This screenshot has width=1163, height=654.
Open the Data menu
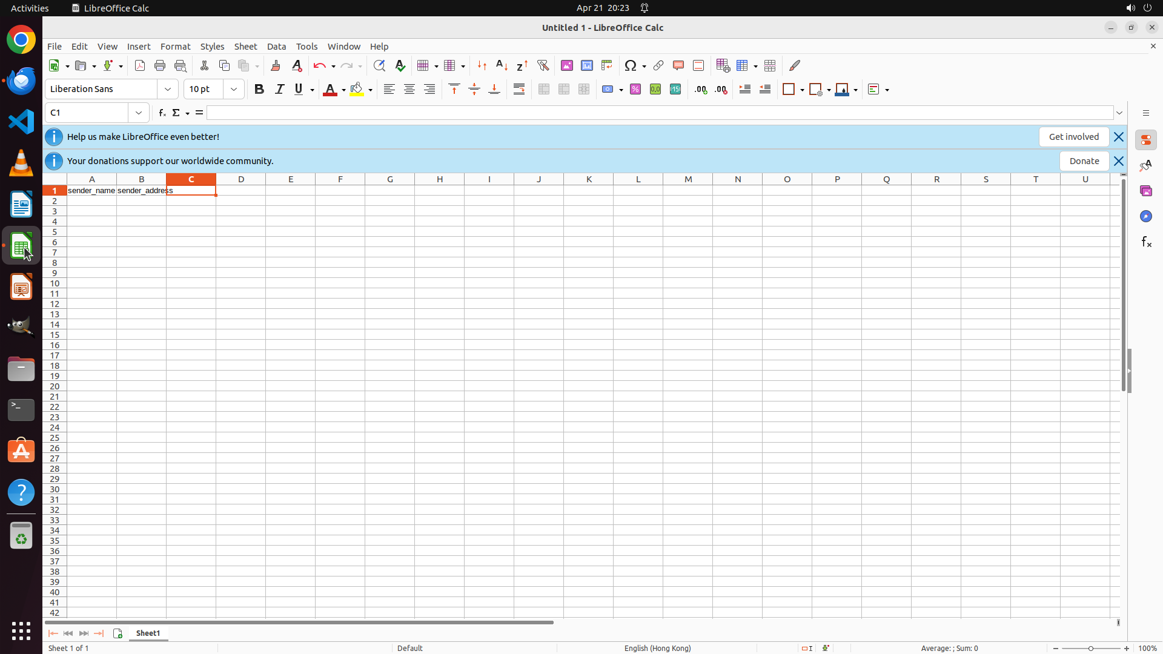point(276,47)
